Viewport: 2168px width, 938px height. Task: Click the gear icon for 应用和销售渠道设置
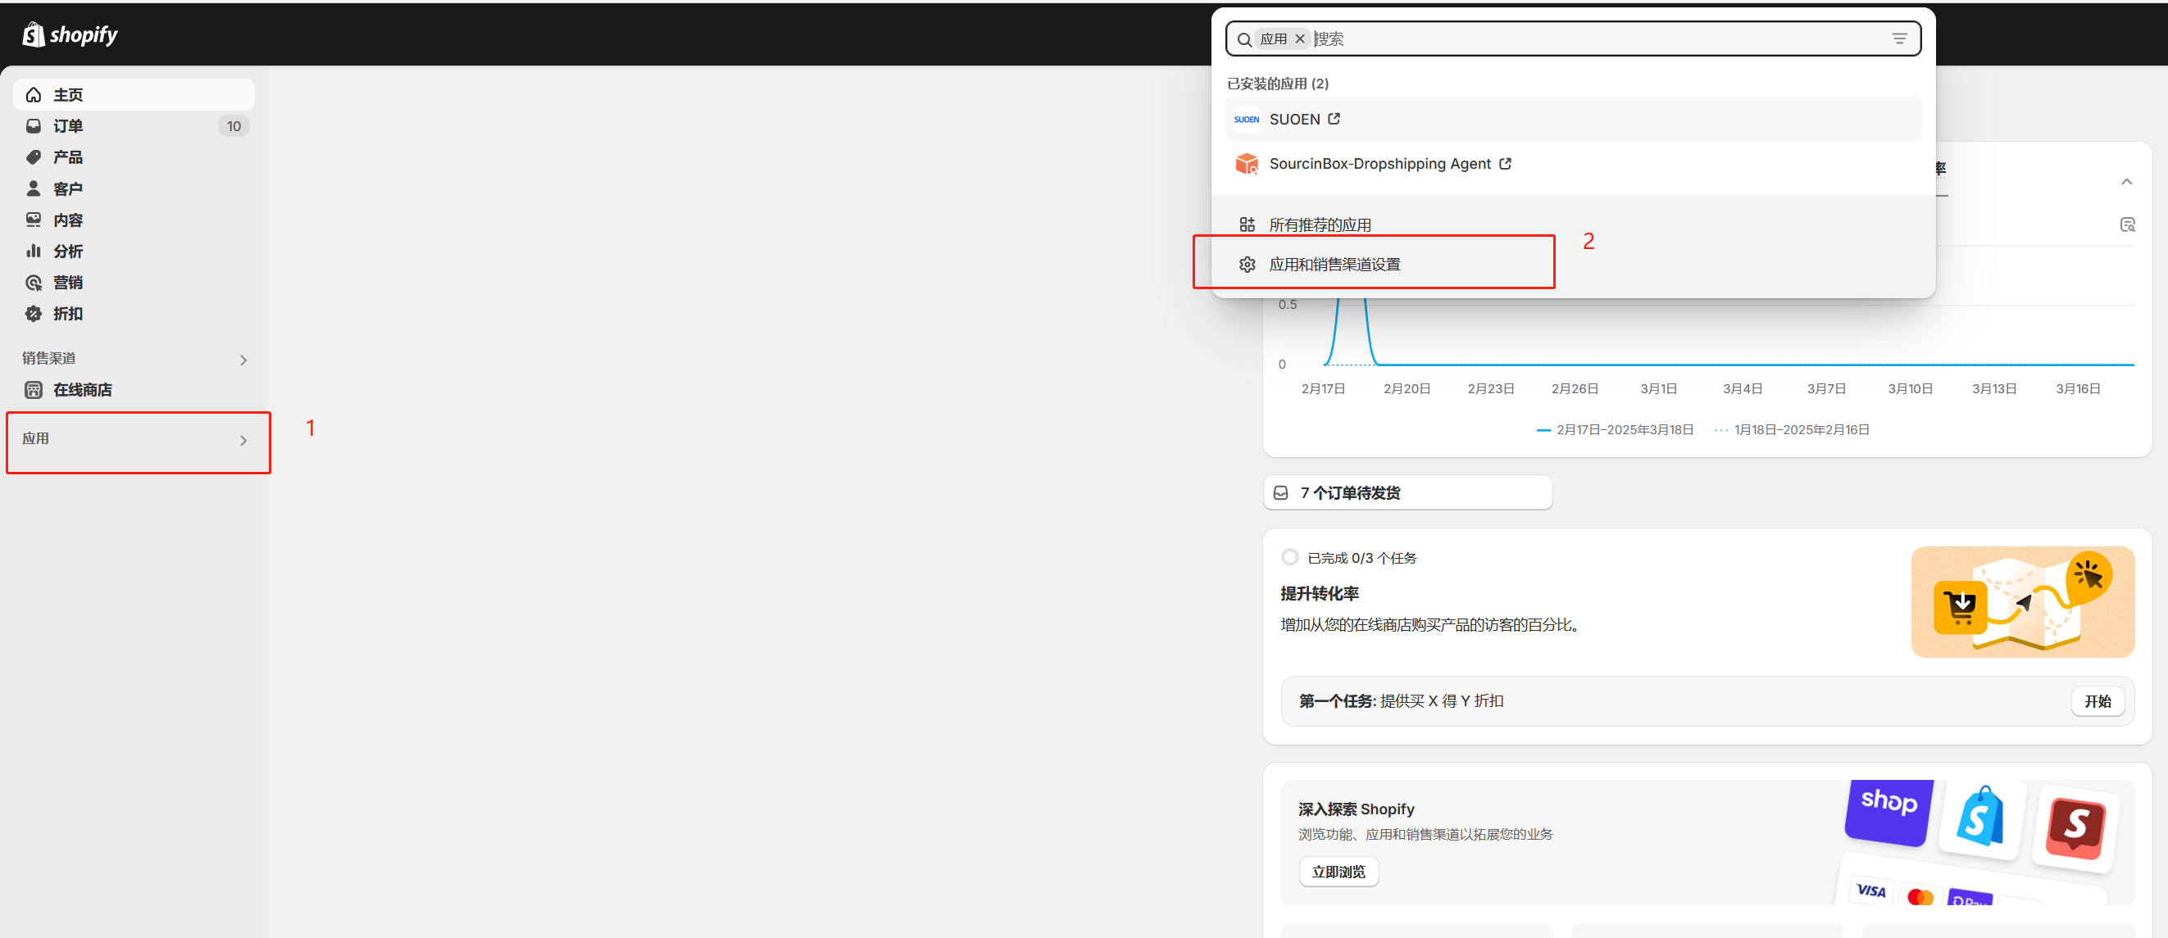(1248, 265)
